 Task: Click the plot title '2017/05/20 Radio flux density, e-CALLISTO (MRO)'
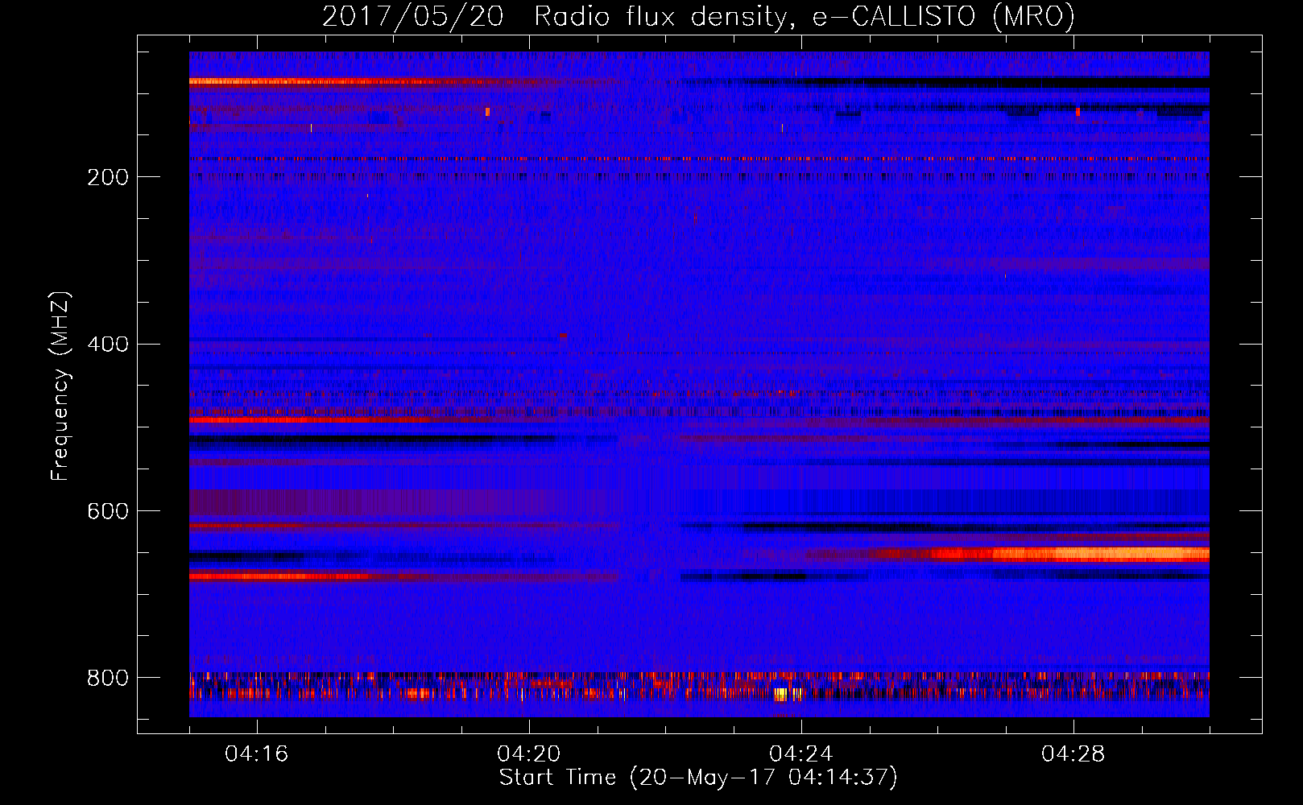(x=698, y=16)
